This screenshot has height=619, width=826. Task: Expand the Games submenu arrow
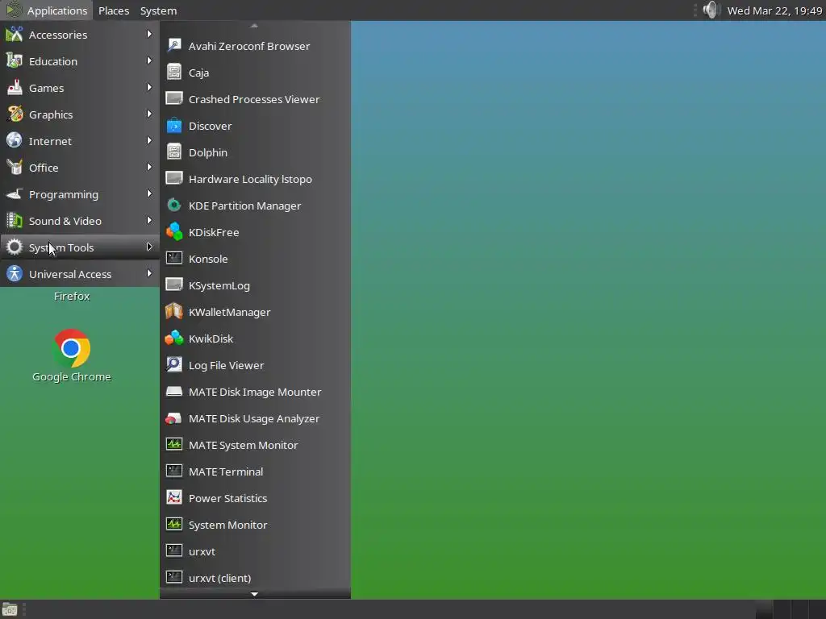(x=149, y=87)
